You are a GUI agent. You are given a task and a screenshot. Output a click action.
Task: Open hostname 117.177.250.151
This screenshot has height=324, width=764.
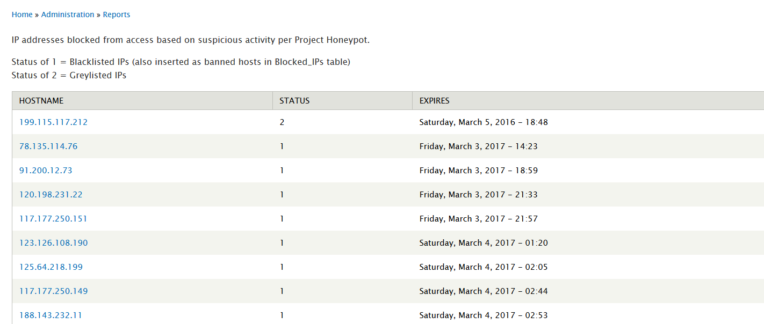click(x=53, y=219)
